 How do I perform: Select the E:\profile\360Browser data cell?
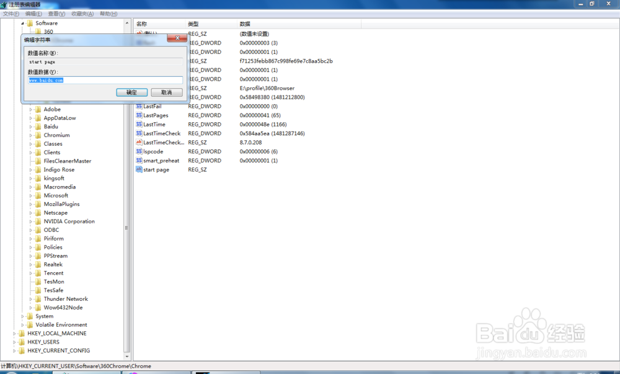click(267, 88)
